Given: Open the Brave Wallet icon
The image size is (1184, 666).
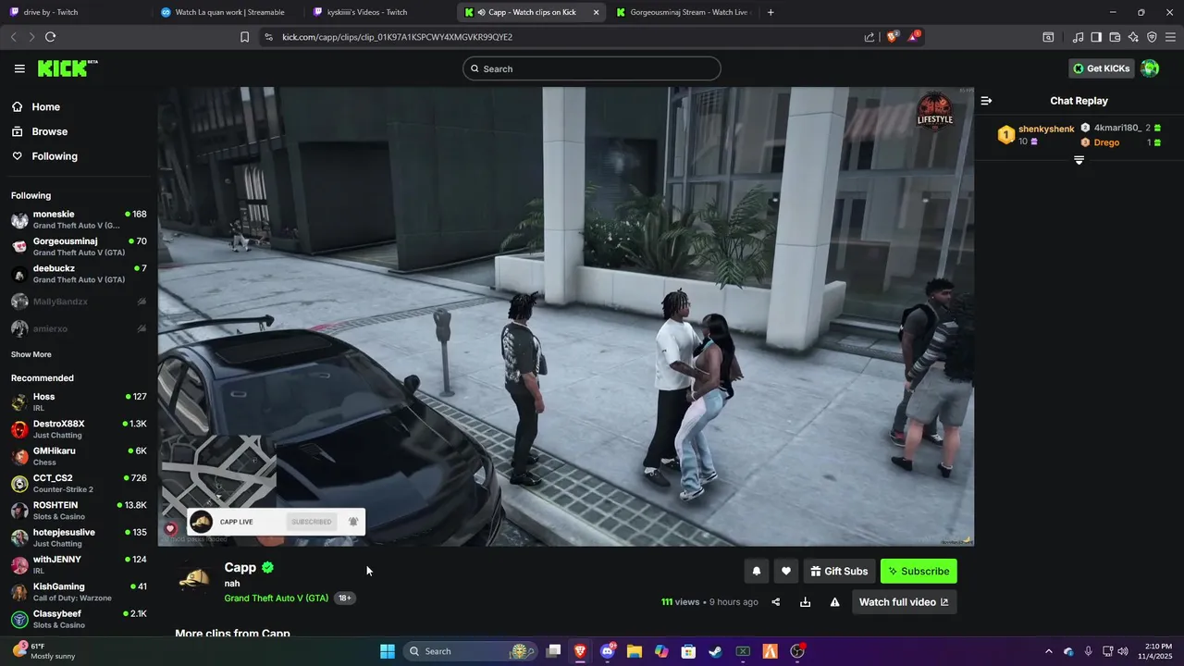Looking at the screenshot, I should pyautogui.click(x=1115, y=37).
